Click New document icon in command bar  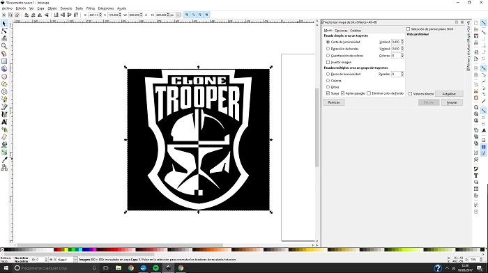pyautogui.click(x=476, y=23)
